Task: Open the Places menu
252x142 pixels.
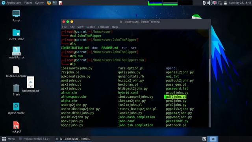Action: point(28,3)
